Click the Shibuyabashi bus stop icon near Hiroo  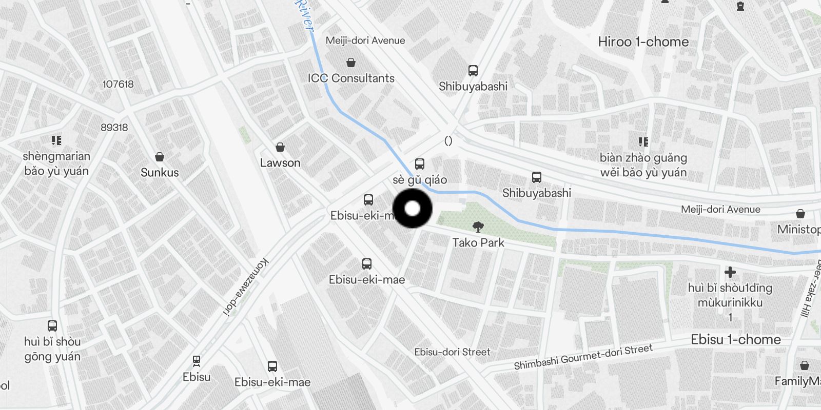click(x=473, y=71)
